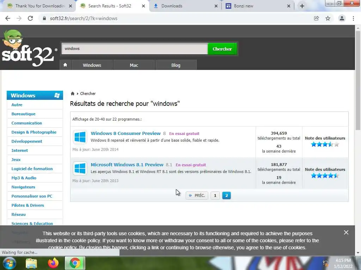Click the system tray action center icon
Screen dimensions: 361x270
pyautogui.click(x=325, y=263)
